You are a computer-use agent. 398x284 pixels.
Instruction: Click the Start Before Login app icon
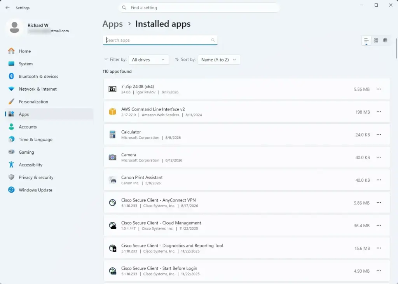[112, 271]
